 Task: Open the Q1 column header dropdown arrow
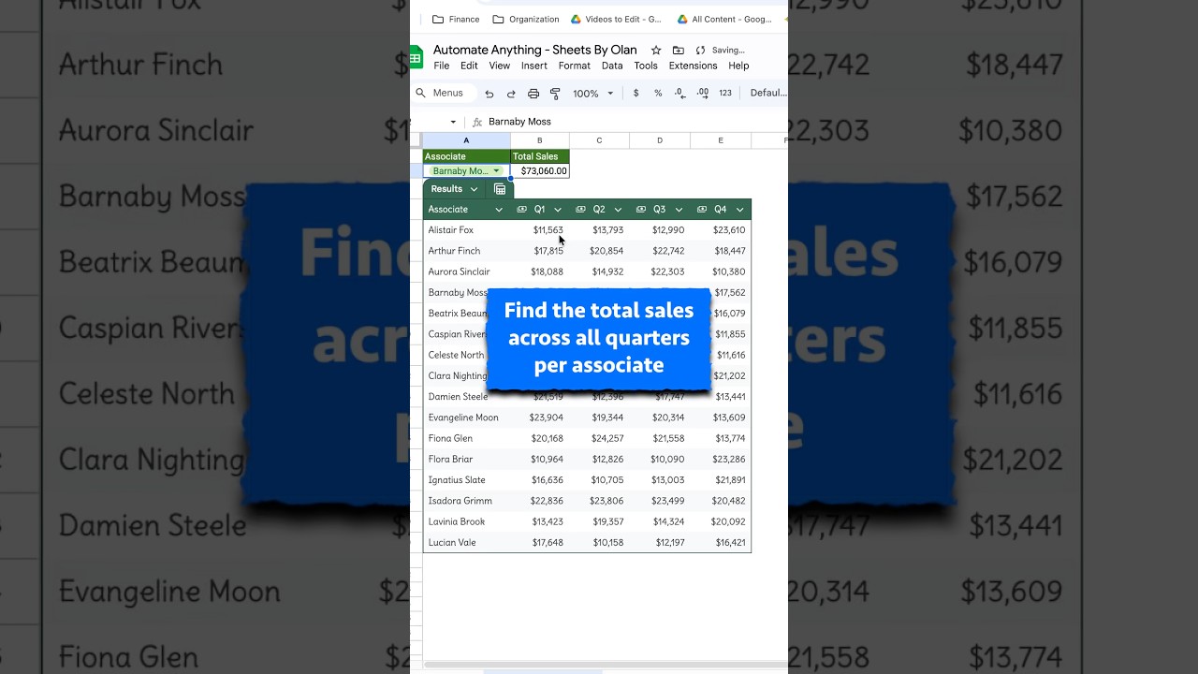(x=558, y=210)
